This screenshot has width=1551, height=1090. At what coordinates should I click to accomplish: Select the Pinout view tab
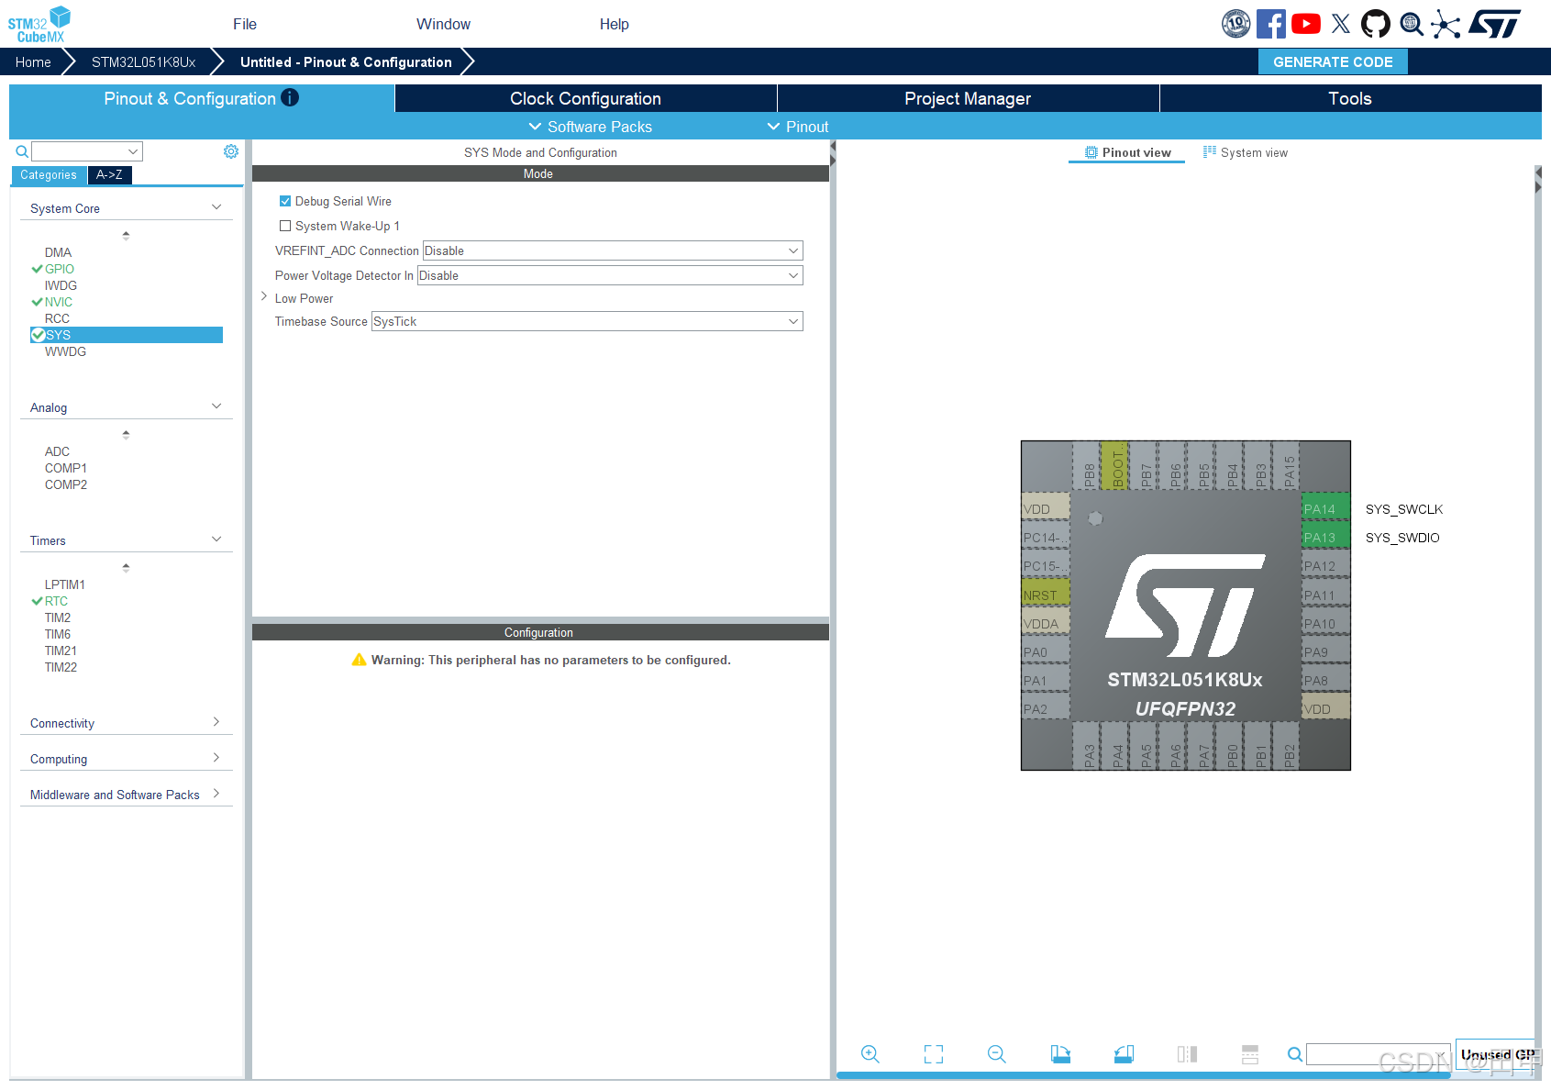tap(1127, 152)
